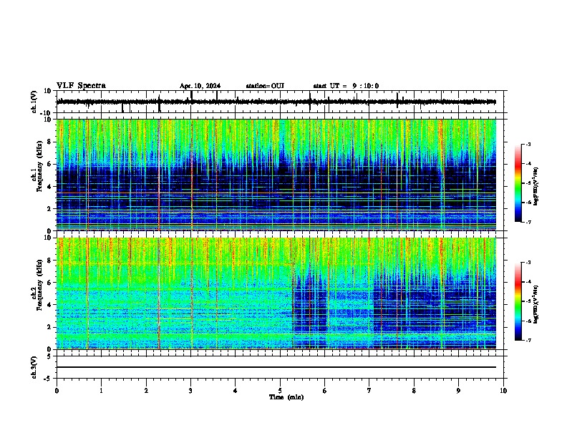Click the "8" tick label on Time axis

coord(414,391)
